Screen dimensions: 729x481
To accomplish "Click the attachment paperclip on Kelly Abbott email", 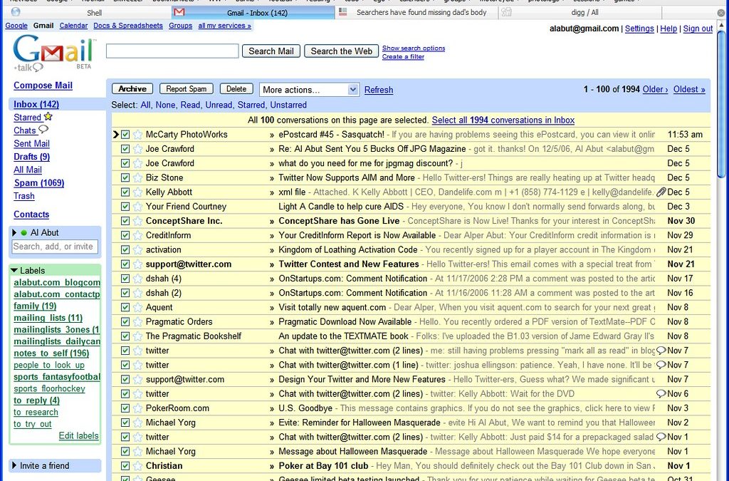I will [x=661, y=192].
